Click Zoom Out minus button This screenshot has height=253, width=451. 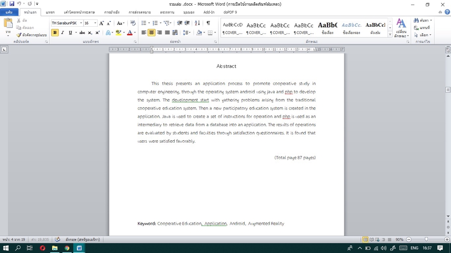409,239
